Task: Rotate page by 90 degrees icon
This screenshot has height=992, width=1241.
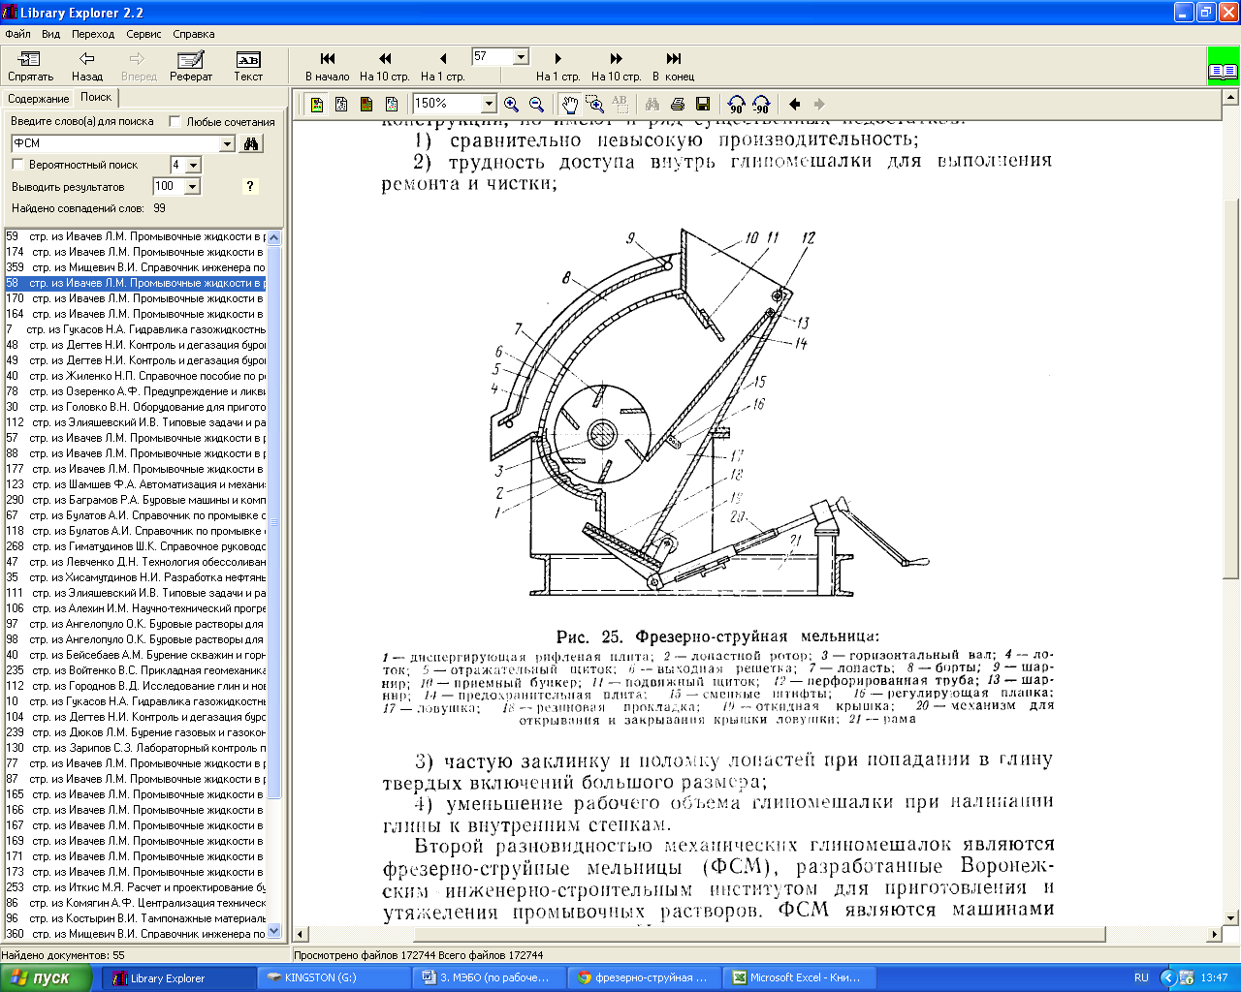Action: tap(737, 104)
